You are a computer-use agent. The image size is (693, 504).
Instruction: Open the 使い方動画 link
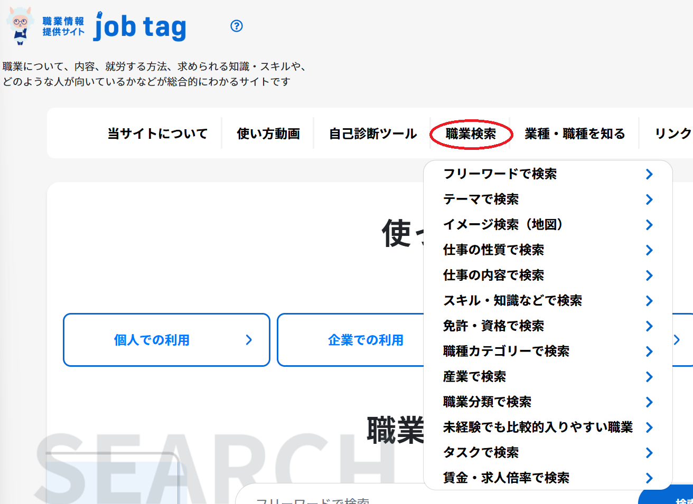(x=268, y=134)
